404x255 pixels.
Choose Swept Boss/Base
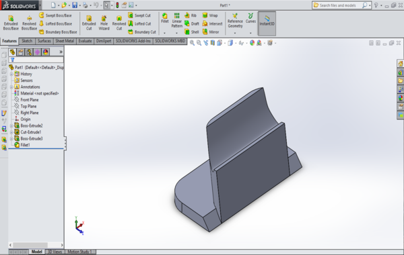[55, 15]
